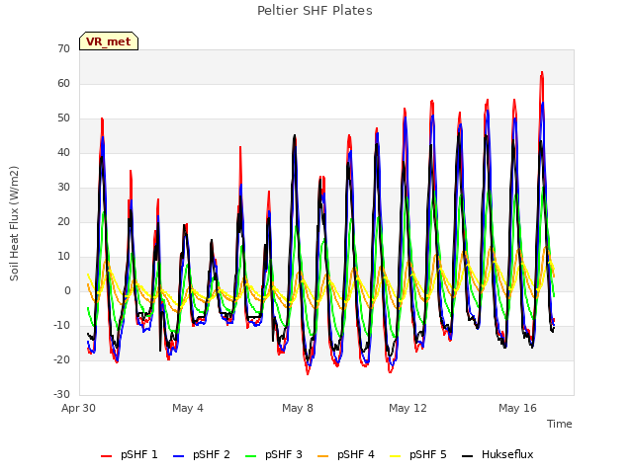The image size is (633, 474).
Task: Click the VR_met annotation label
Action: point(109,41)
